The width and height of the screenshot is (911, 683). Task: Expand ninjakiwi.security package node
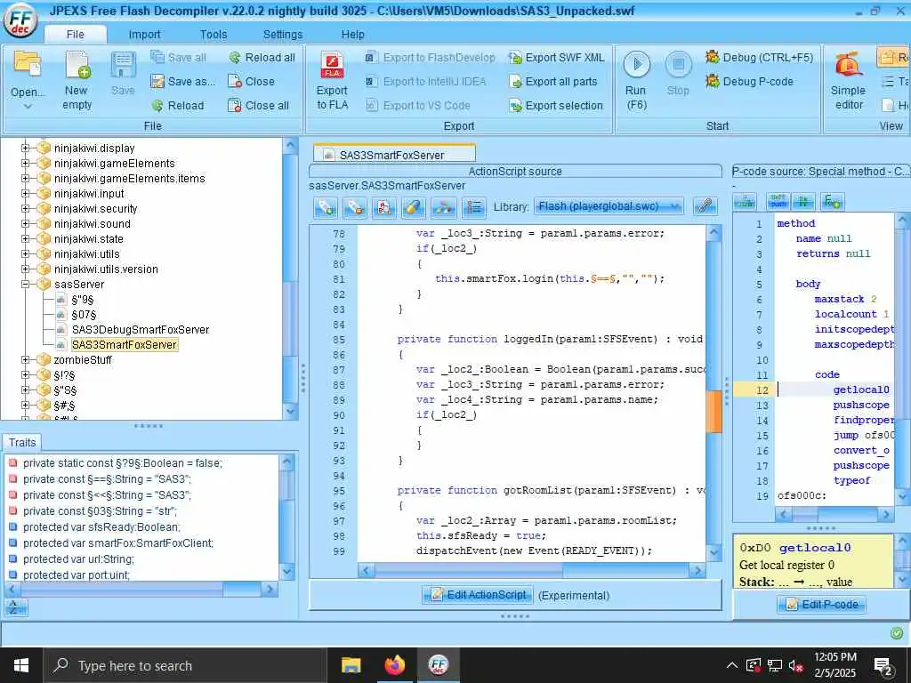[x=25, y=208]
